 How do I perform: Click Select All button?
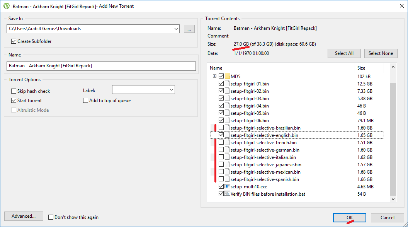344,53
